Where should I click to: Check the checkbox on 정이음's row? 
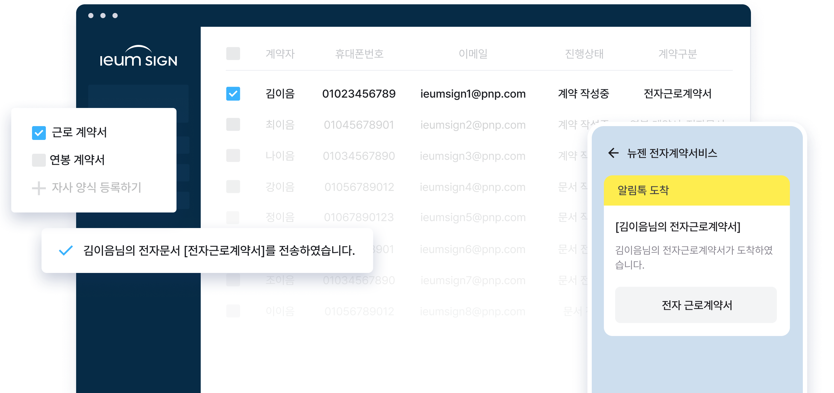coord(233,217)
